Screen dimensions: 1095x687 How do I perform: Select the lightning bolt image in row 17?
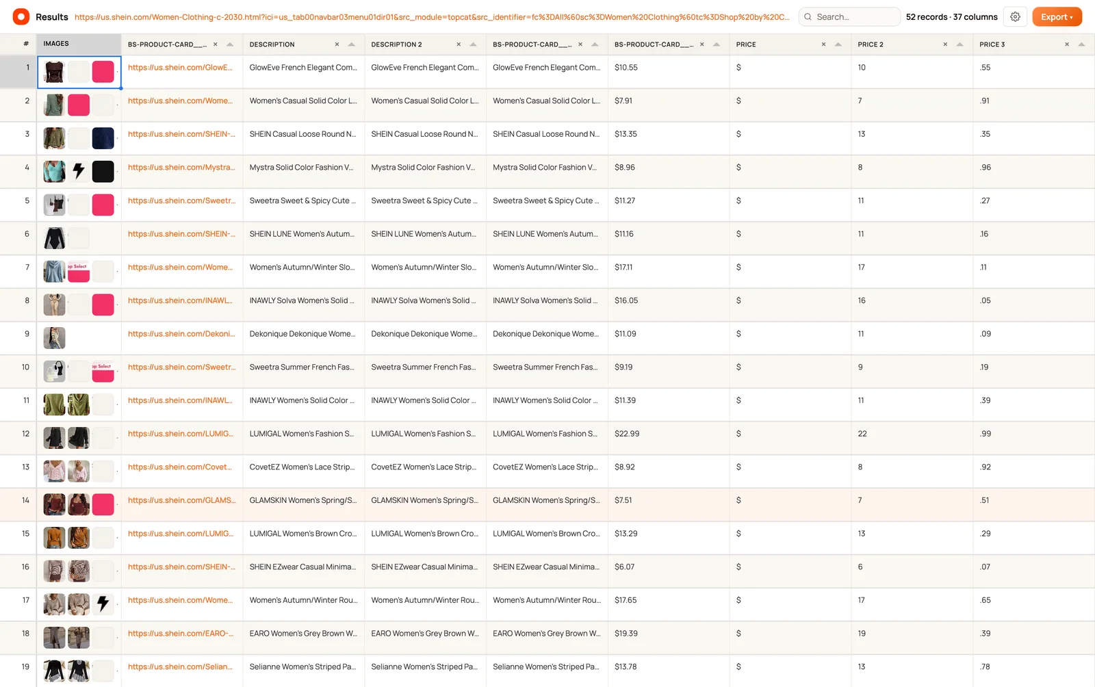pos(103,604)
